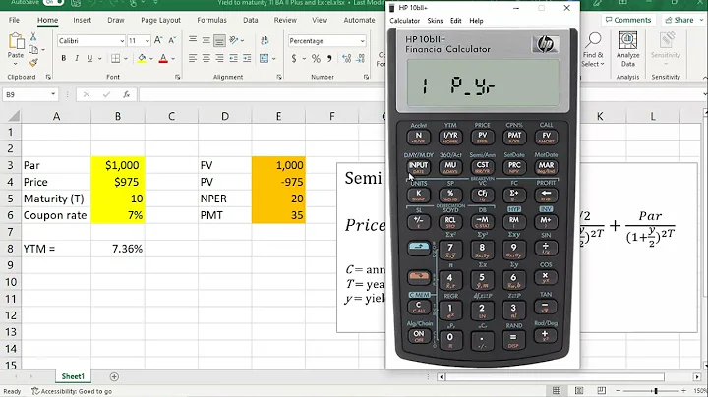Open the font color dropdown arrow

173,59
